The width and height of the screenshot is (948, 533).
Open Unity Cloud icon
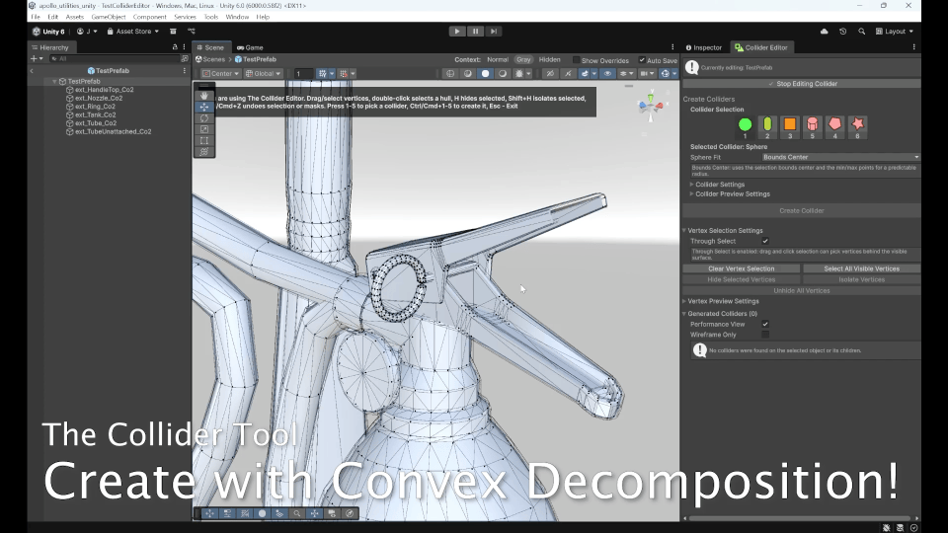click(824, 32)
